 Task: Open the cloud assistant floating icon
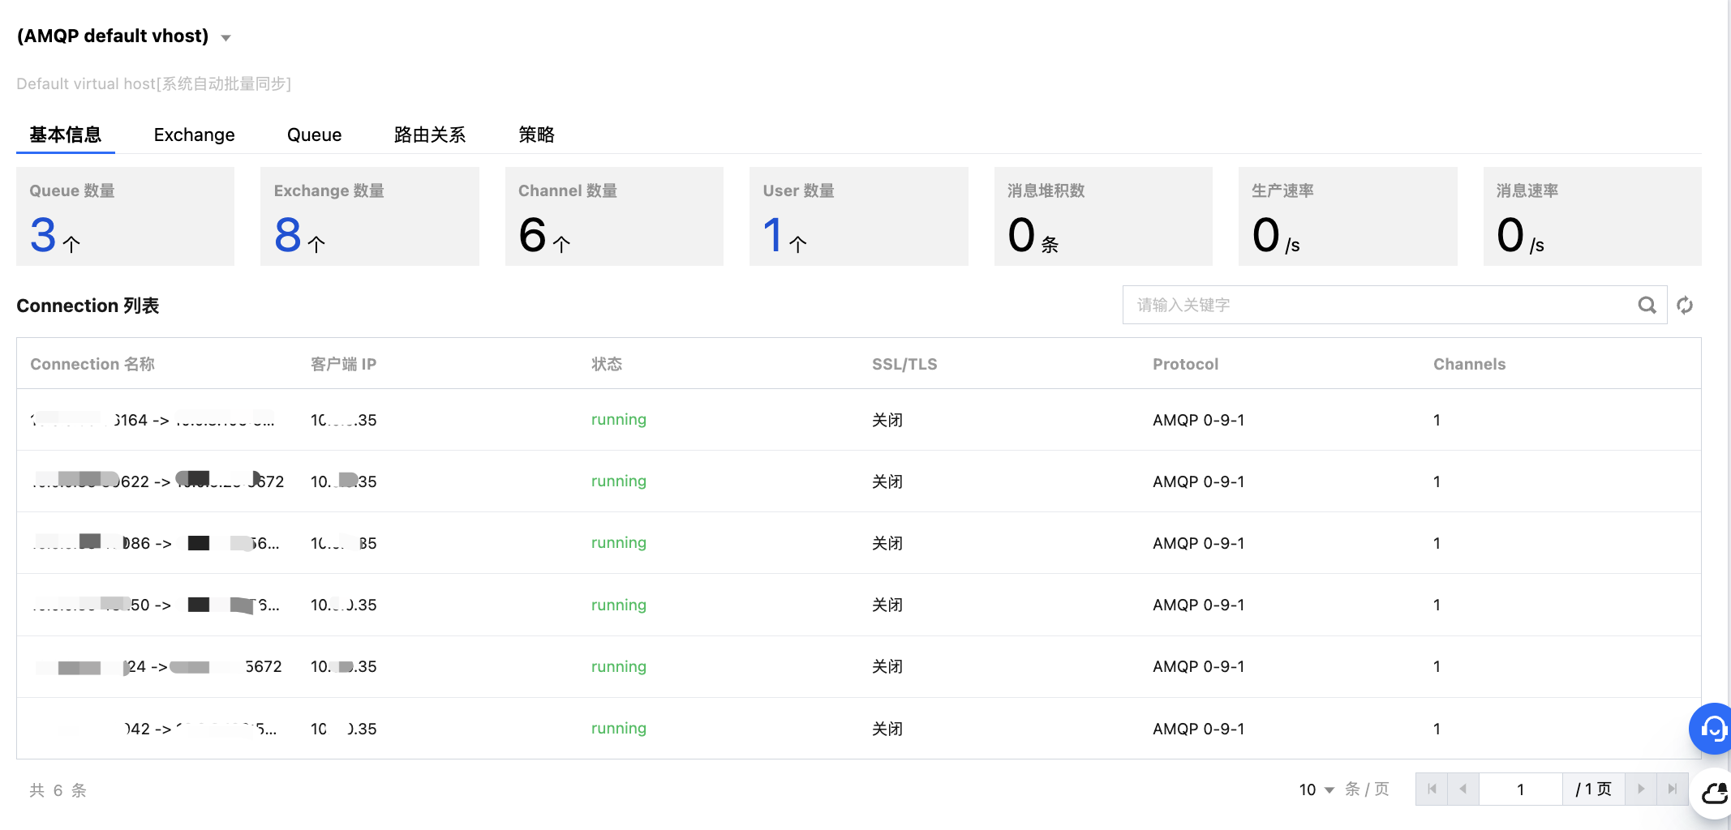tap(1713, 793)
